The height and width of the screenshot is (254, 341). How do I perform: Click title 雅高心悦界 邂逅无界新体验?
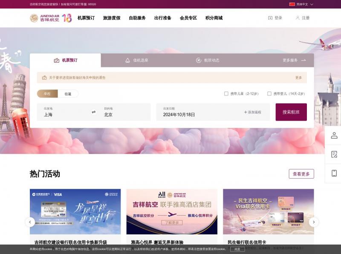click(x=157, y=242)
